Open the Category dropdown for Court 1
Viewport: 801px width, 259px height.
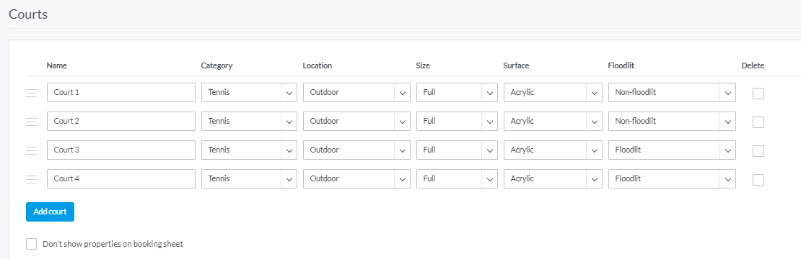point(249,93)
